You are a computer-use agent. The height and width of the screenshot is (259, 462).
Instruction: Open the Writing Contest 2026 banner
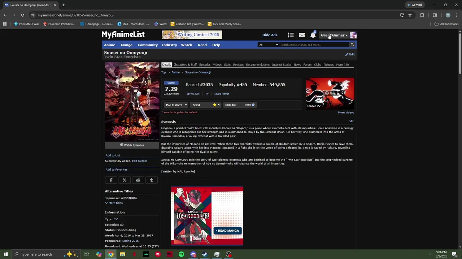pyautogui.click(x=192, y=35)
